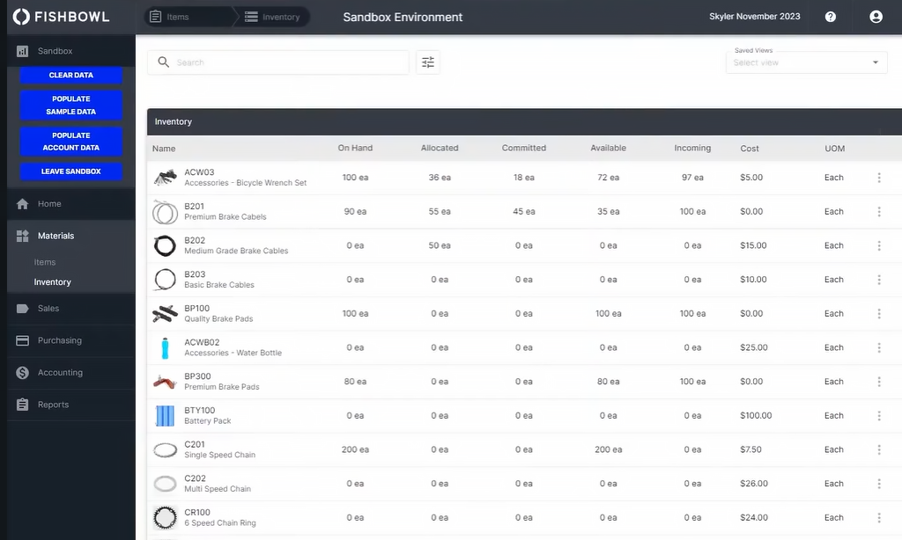Click the Accounting dollar icon

[22, 373]
